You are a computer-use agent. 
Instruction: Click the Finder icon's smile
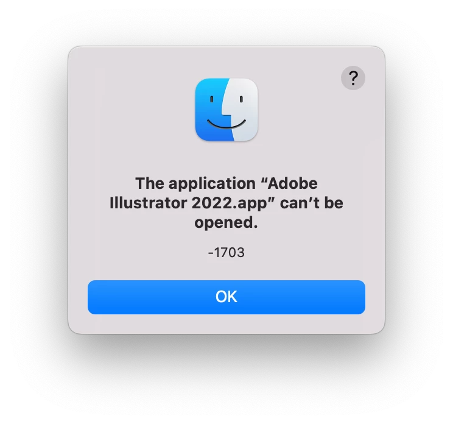226,124
